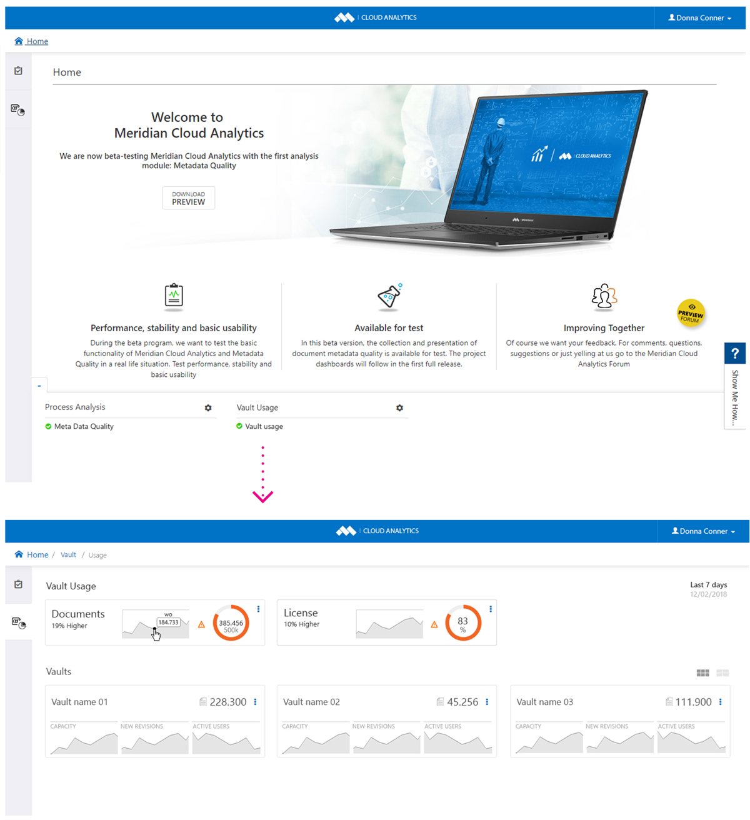Open the Show Me How side tab
Viewport: 750px width, 820px height.
tap(735, 396)
